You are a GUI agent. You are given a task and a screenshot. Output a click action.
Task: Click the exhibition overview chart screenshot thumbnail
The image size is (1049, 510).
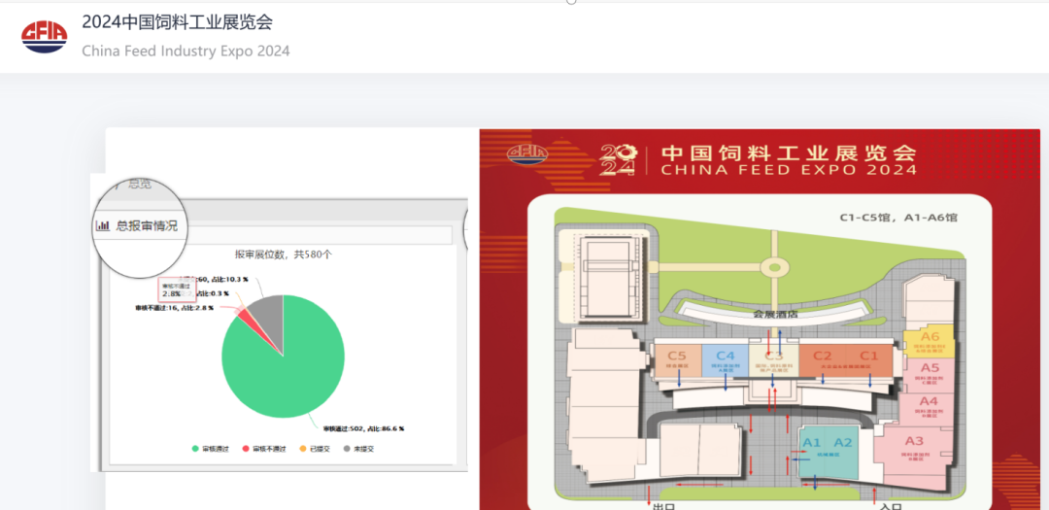tap(279, 323)
